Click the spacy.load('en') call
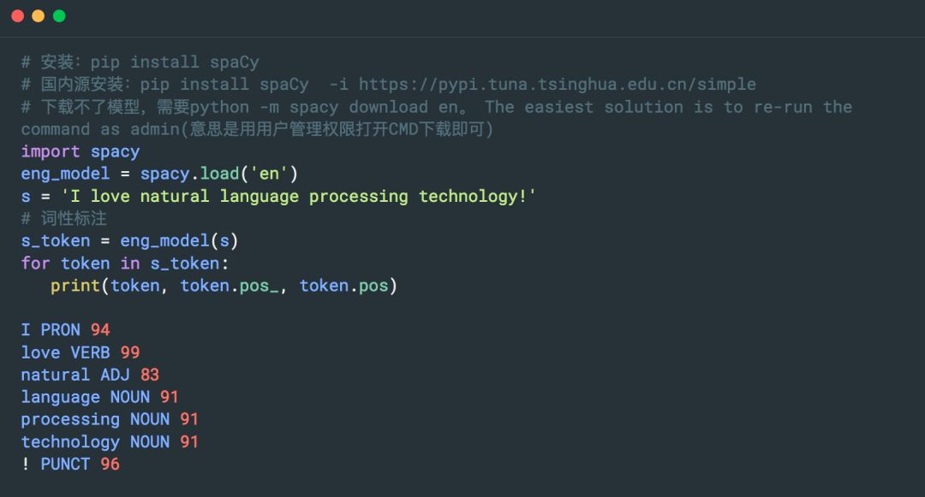925x497 pixels. tap(219, 174)
